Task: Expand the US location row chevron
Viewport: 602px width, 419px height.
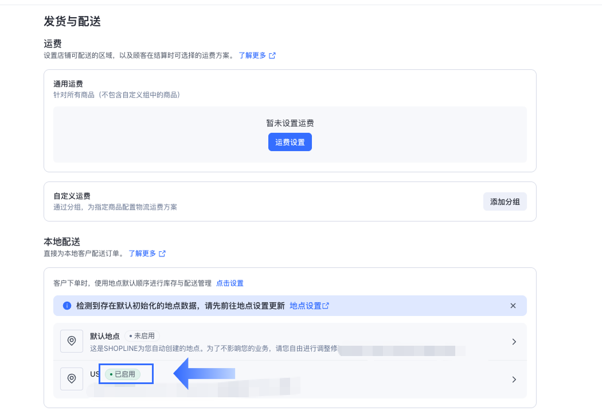Action: [514, 380]
